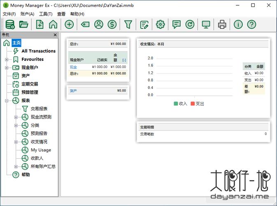Open the 收款人 report
The width and height of the screenshot is (277, 206).
point(37,158)
